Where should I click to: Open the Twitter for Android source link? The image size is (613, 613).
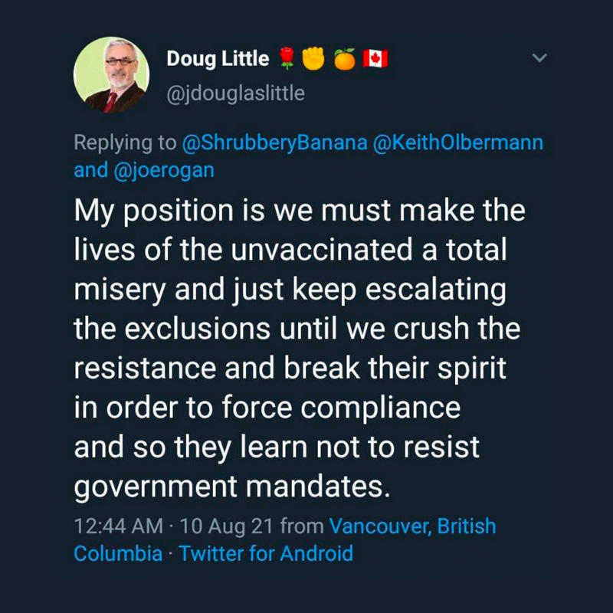(266, 553)
